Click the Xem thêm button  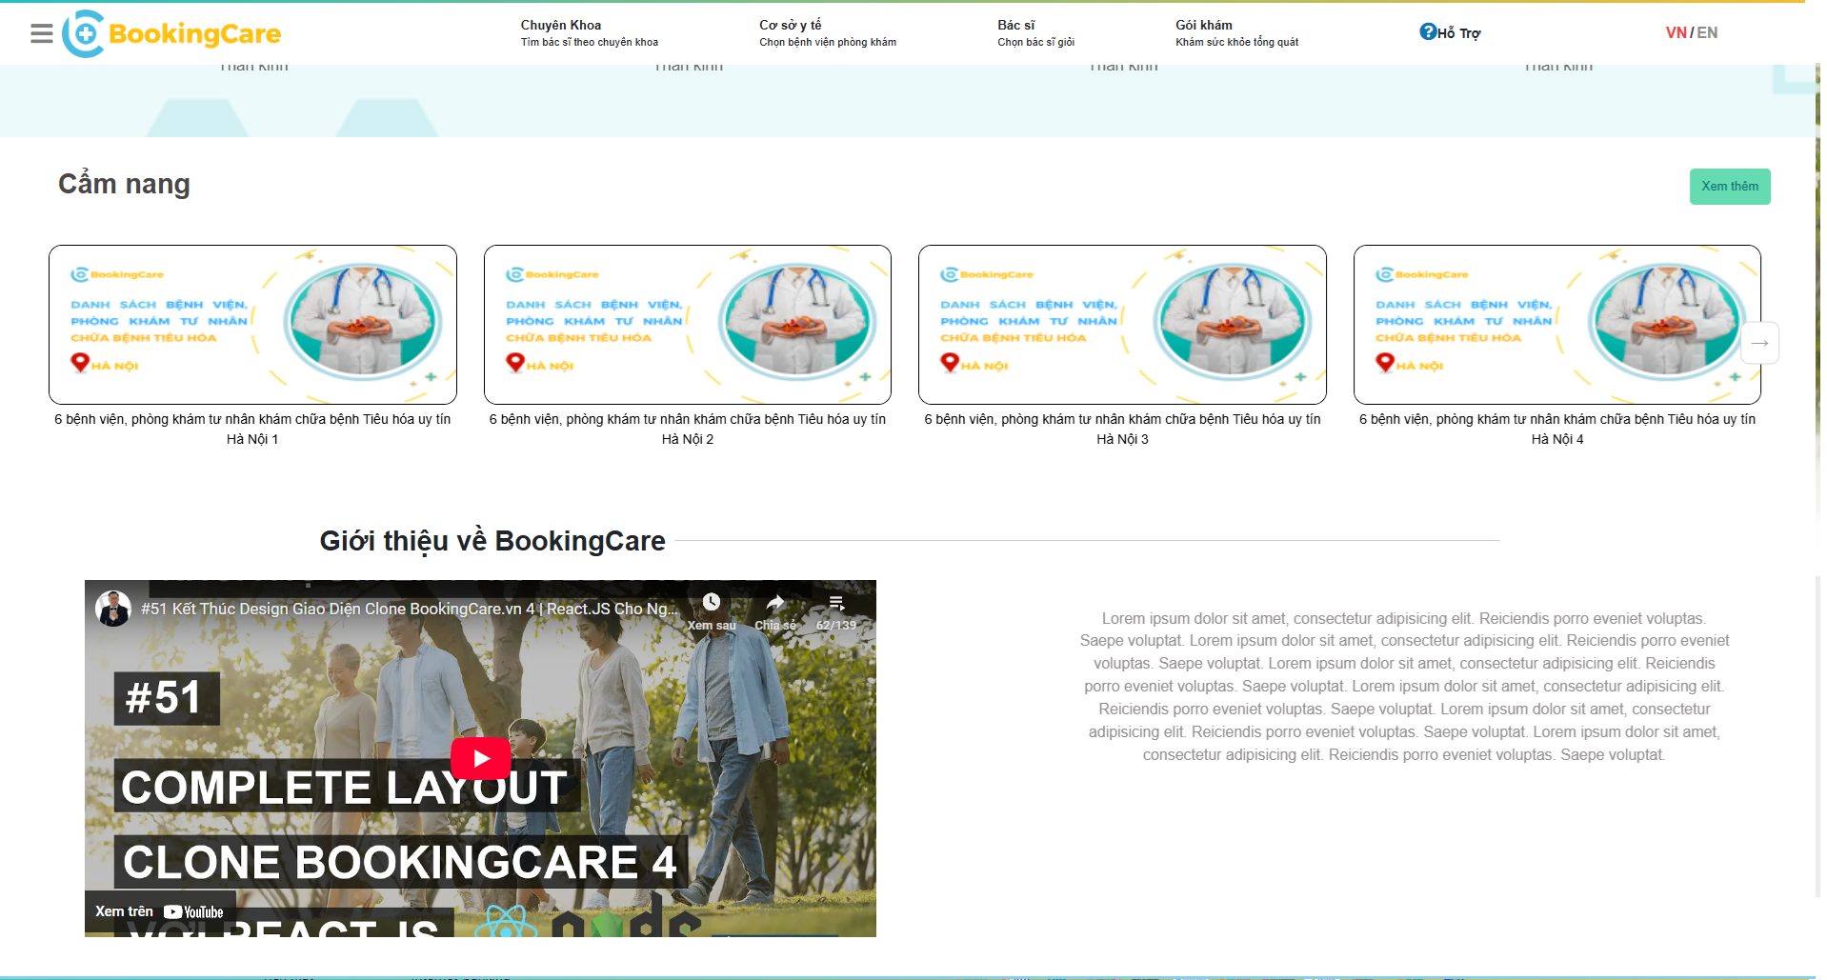pos(1729,187)
